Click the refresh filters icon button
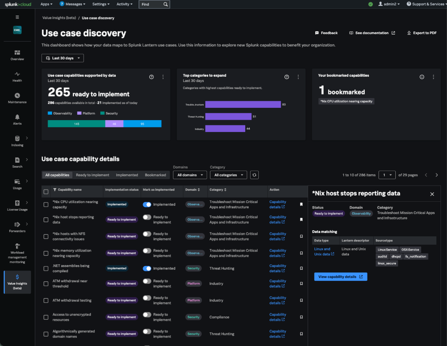This screenshot has width=447, height=346. coord(254,175)
